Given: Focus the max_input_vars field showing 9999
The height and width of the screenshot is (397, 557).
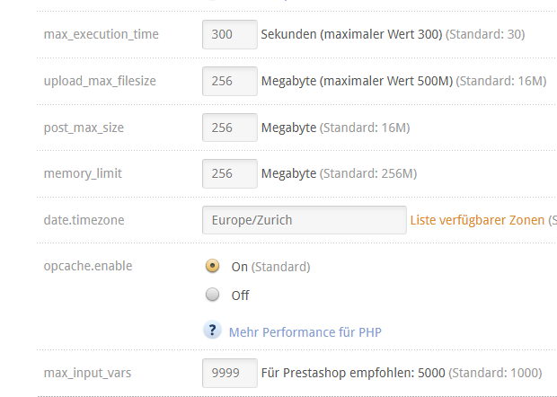Looking at the screenshot, I should click(230, 373).
